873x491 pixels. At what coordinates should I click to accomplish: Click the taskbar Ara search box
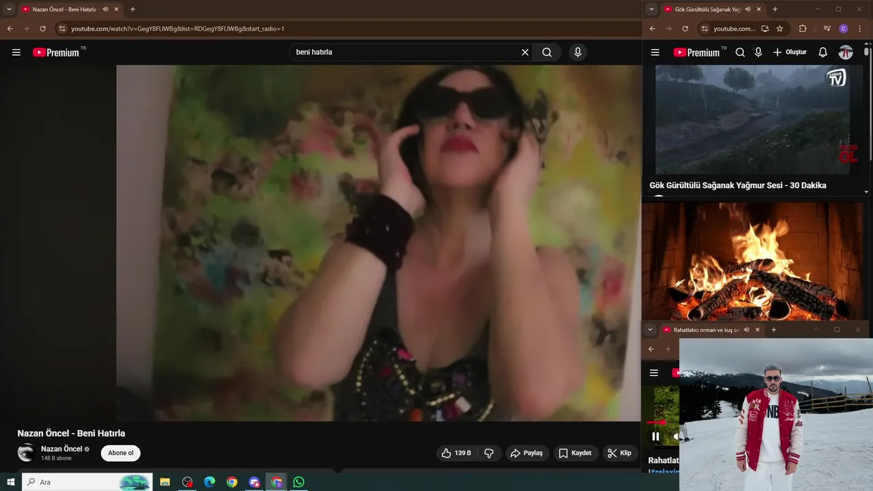pos(87,482)
